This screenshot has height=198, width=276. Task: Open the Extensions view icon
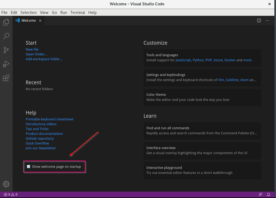click(6, 78)
